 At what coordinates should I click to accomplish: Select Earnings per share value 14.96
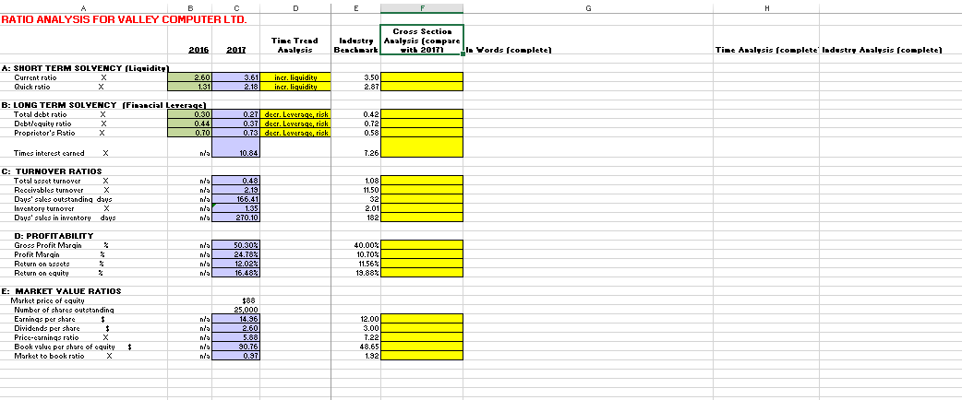coord(236,319)
